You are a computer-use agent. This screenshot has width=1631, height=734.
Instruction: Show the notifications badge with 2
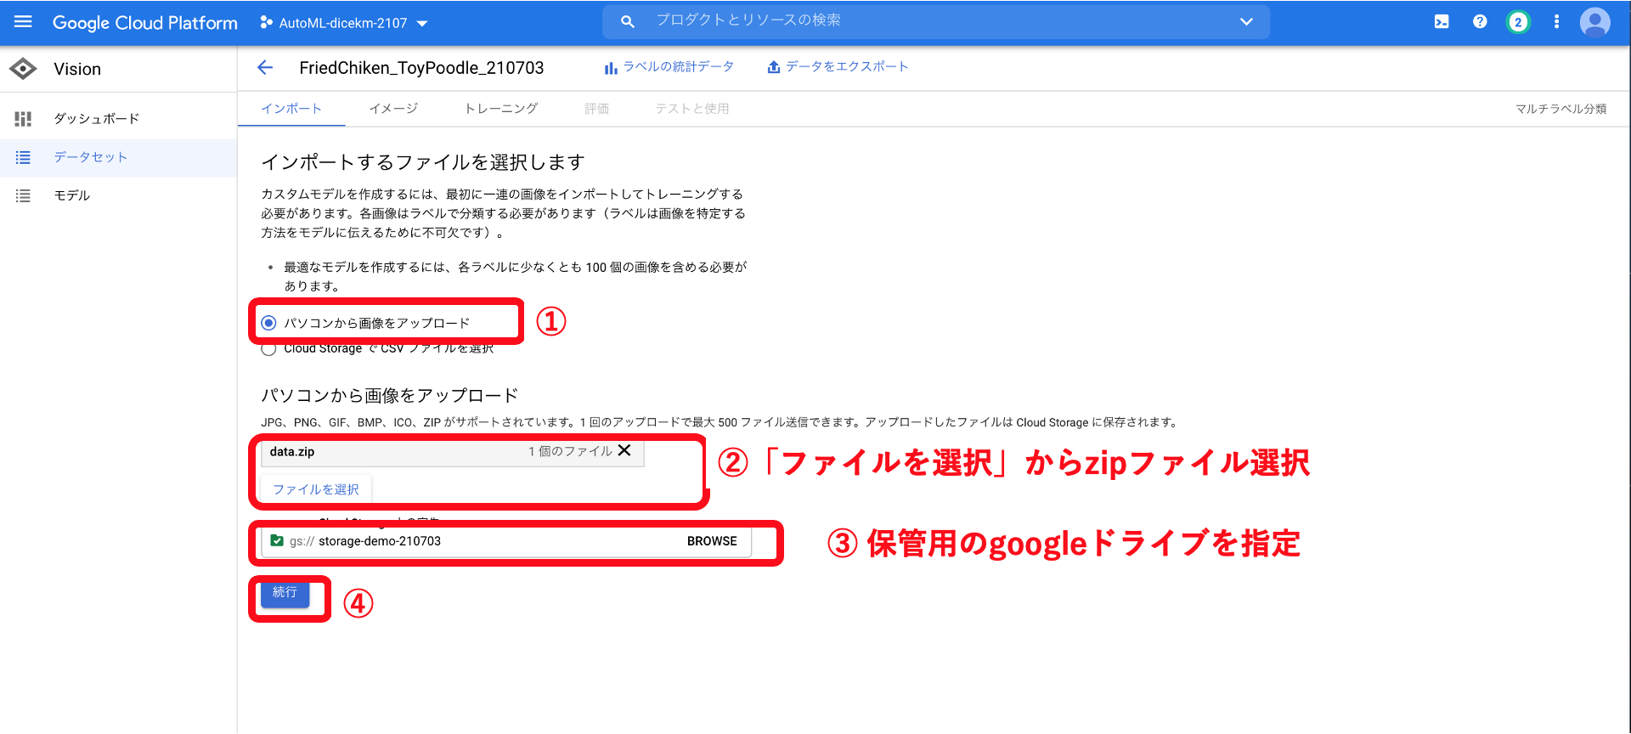[1518, 22]
